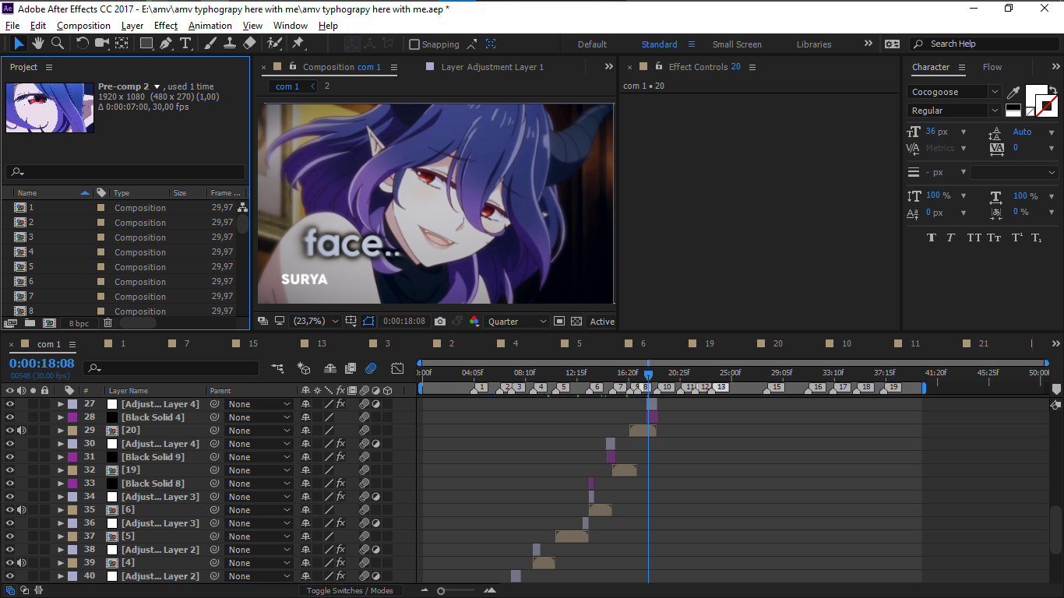Toggle the Faux Italic button
1064x598 pixels.
pyautogui.click(x=950, y=237)
